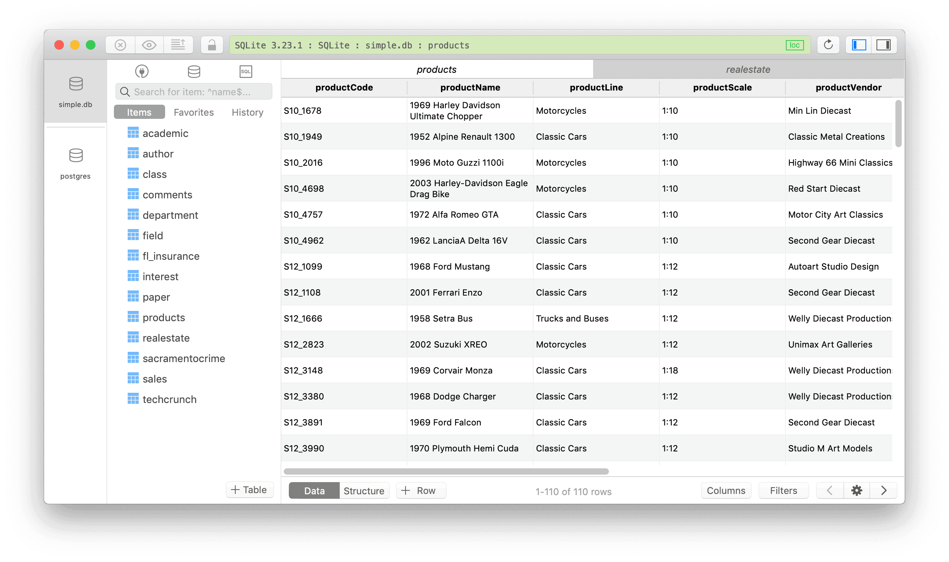Toggle the left sidebar panel
Screen dimensions: 949x562
click(859, 45)
